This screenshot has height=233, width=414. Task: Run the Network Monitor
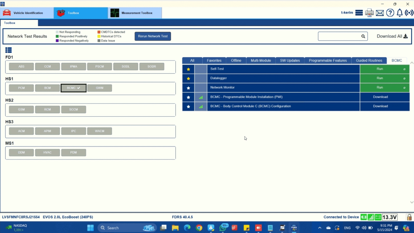coord(385,88)
